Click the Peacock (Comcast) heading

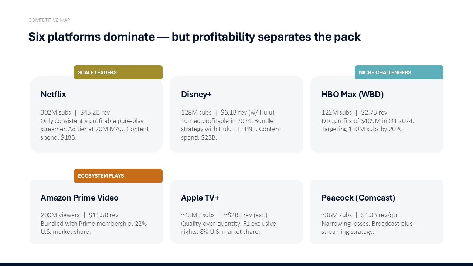click(358, 198)
